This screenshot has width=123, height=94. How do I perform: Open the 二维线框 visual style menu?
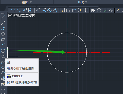point(28,16)
